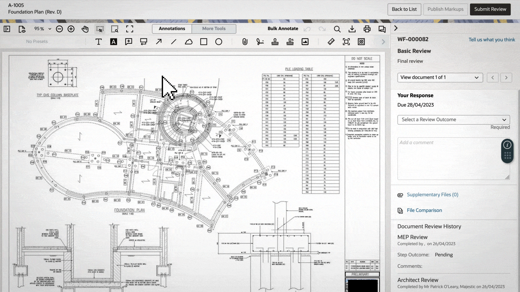520x292 pixels.
Task: Open Select a Review Outcome dropdown
Action: (453, 120)
